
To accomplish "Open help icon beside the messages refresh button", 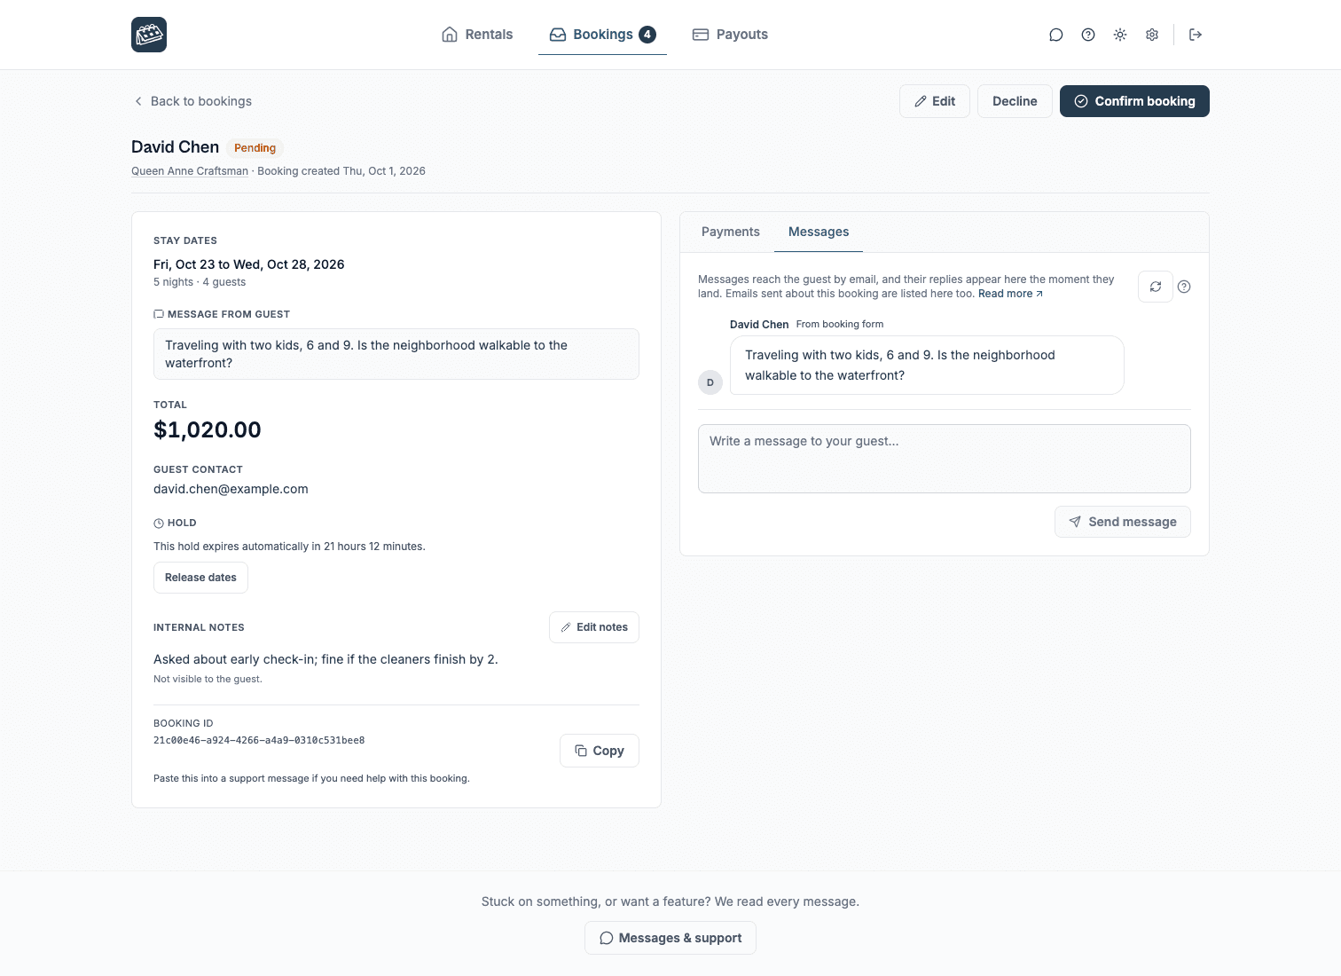I will (x=1184, y=287).
